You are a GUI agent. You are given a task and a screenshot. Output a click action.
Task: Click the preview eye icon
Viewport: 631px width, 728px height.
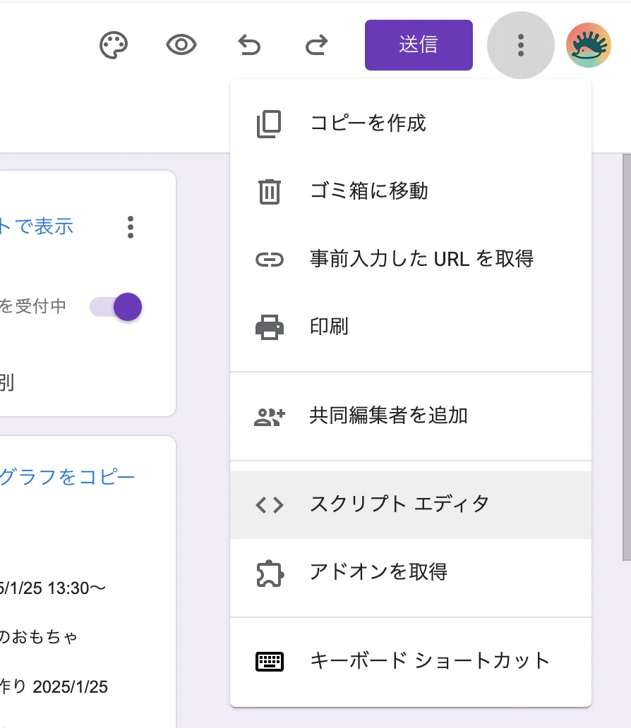pyautogui.click(x=181, y=45)
